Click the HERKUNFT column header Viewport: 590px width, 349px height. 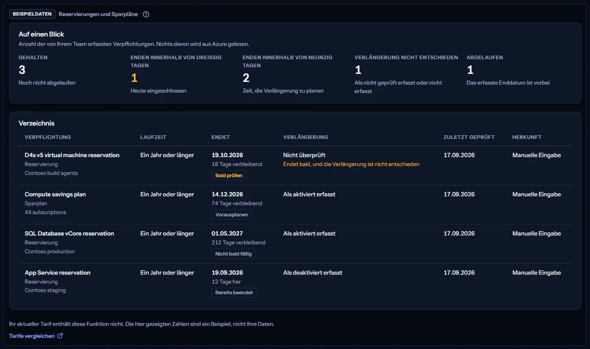point(527,137)
